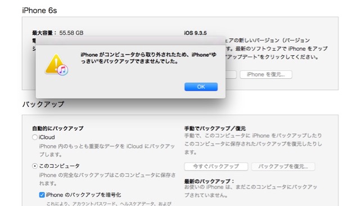Click the 最大容量: 55.58 GB text
The image size is (360, 206).
coord(57,33)
